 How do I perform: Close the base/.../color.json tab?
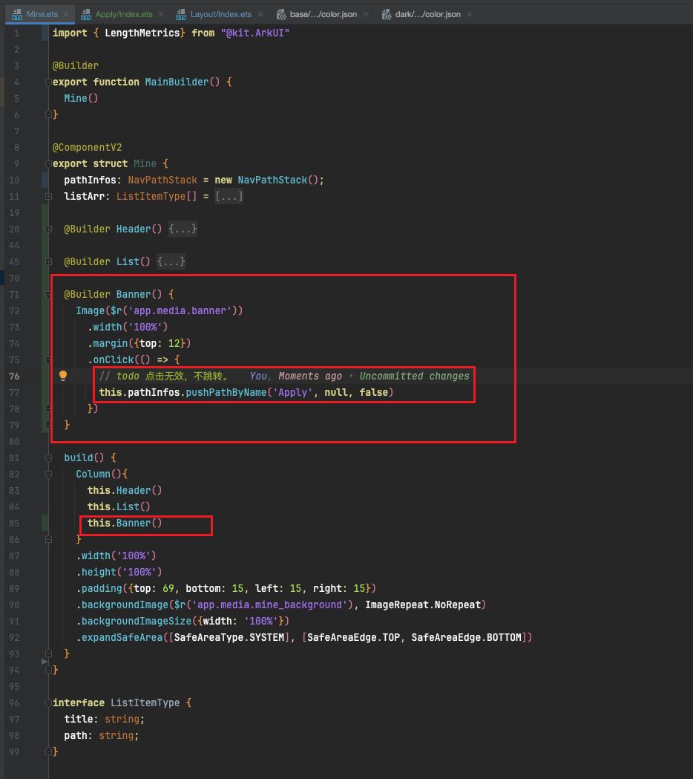pos(365,14)
